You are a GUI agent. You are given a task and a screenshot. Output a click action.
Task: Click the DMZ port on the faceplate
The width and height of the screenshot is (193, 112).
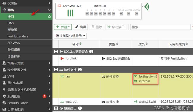point(121,14)
